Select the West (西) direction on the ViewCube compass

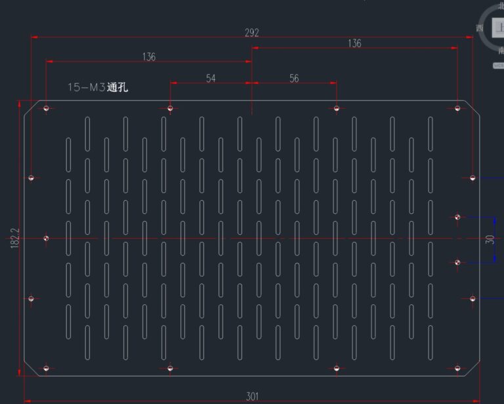point(479,28)
